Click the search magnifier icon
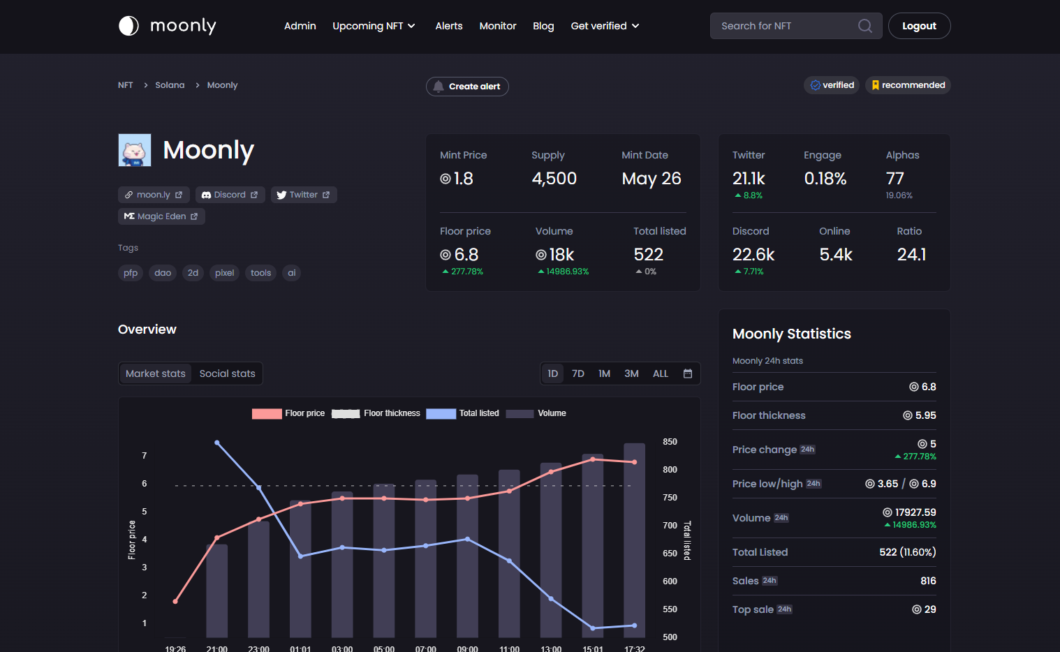Screen dimensions: 1060x652 [x=865, y=26]
